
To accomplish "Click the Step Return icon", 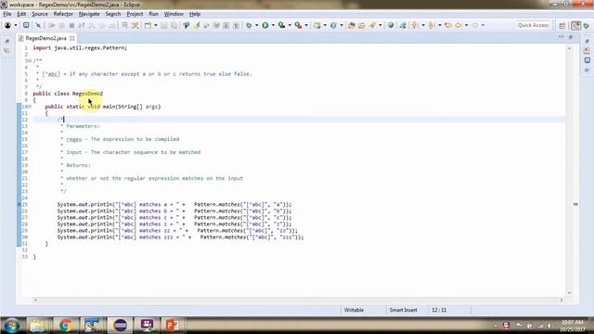I will point(111,25).
